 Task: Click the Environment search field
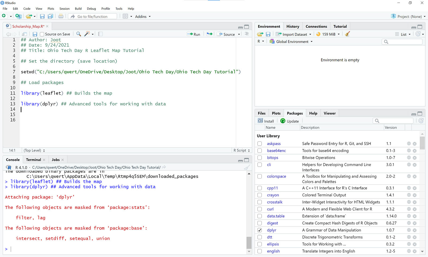pyautogui.click(x=402, y=42)
